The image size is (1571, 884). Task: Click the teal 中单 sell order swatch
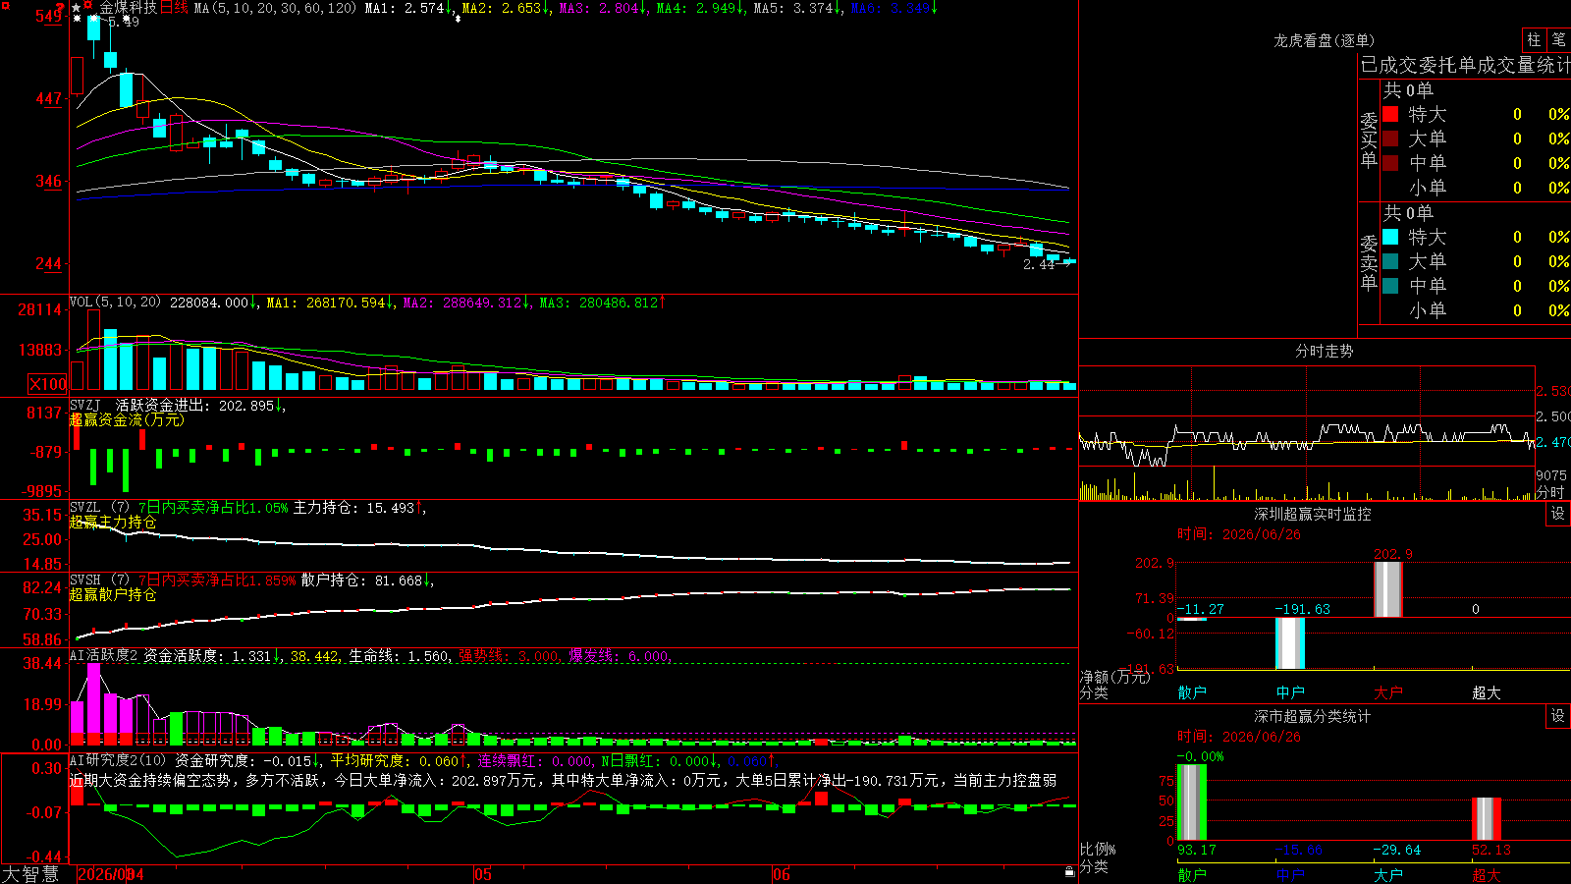(1390, 286)
